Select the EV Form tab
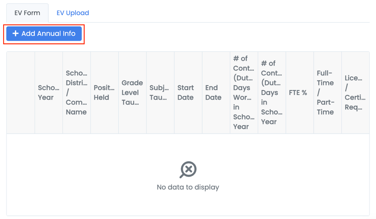Image resolution: width=376 pixels, height=219 pixels. click(27, 13)
